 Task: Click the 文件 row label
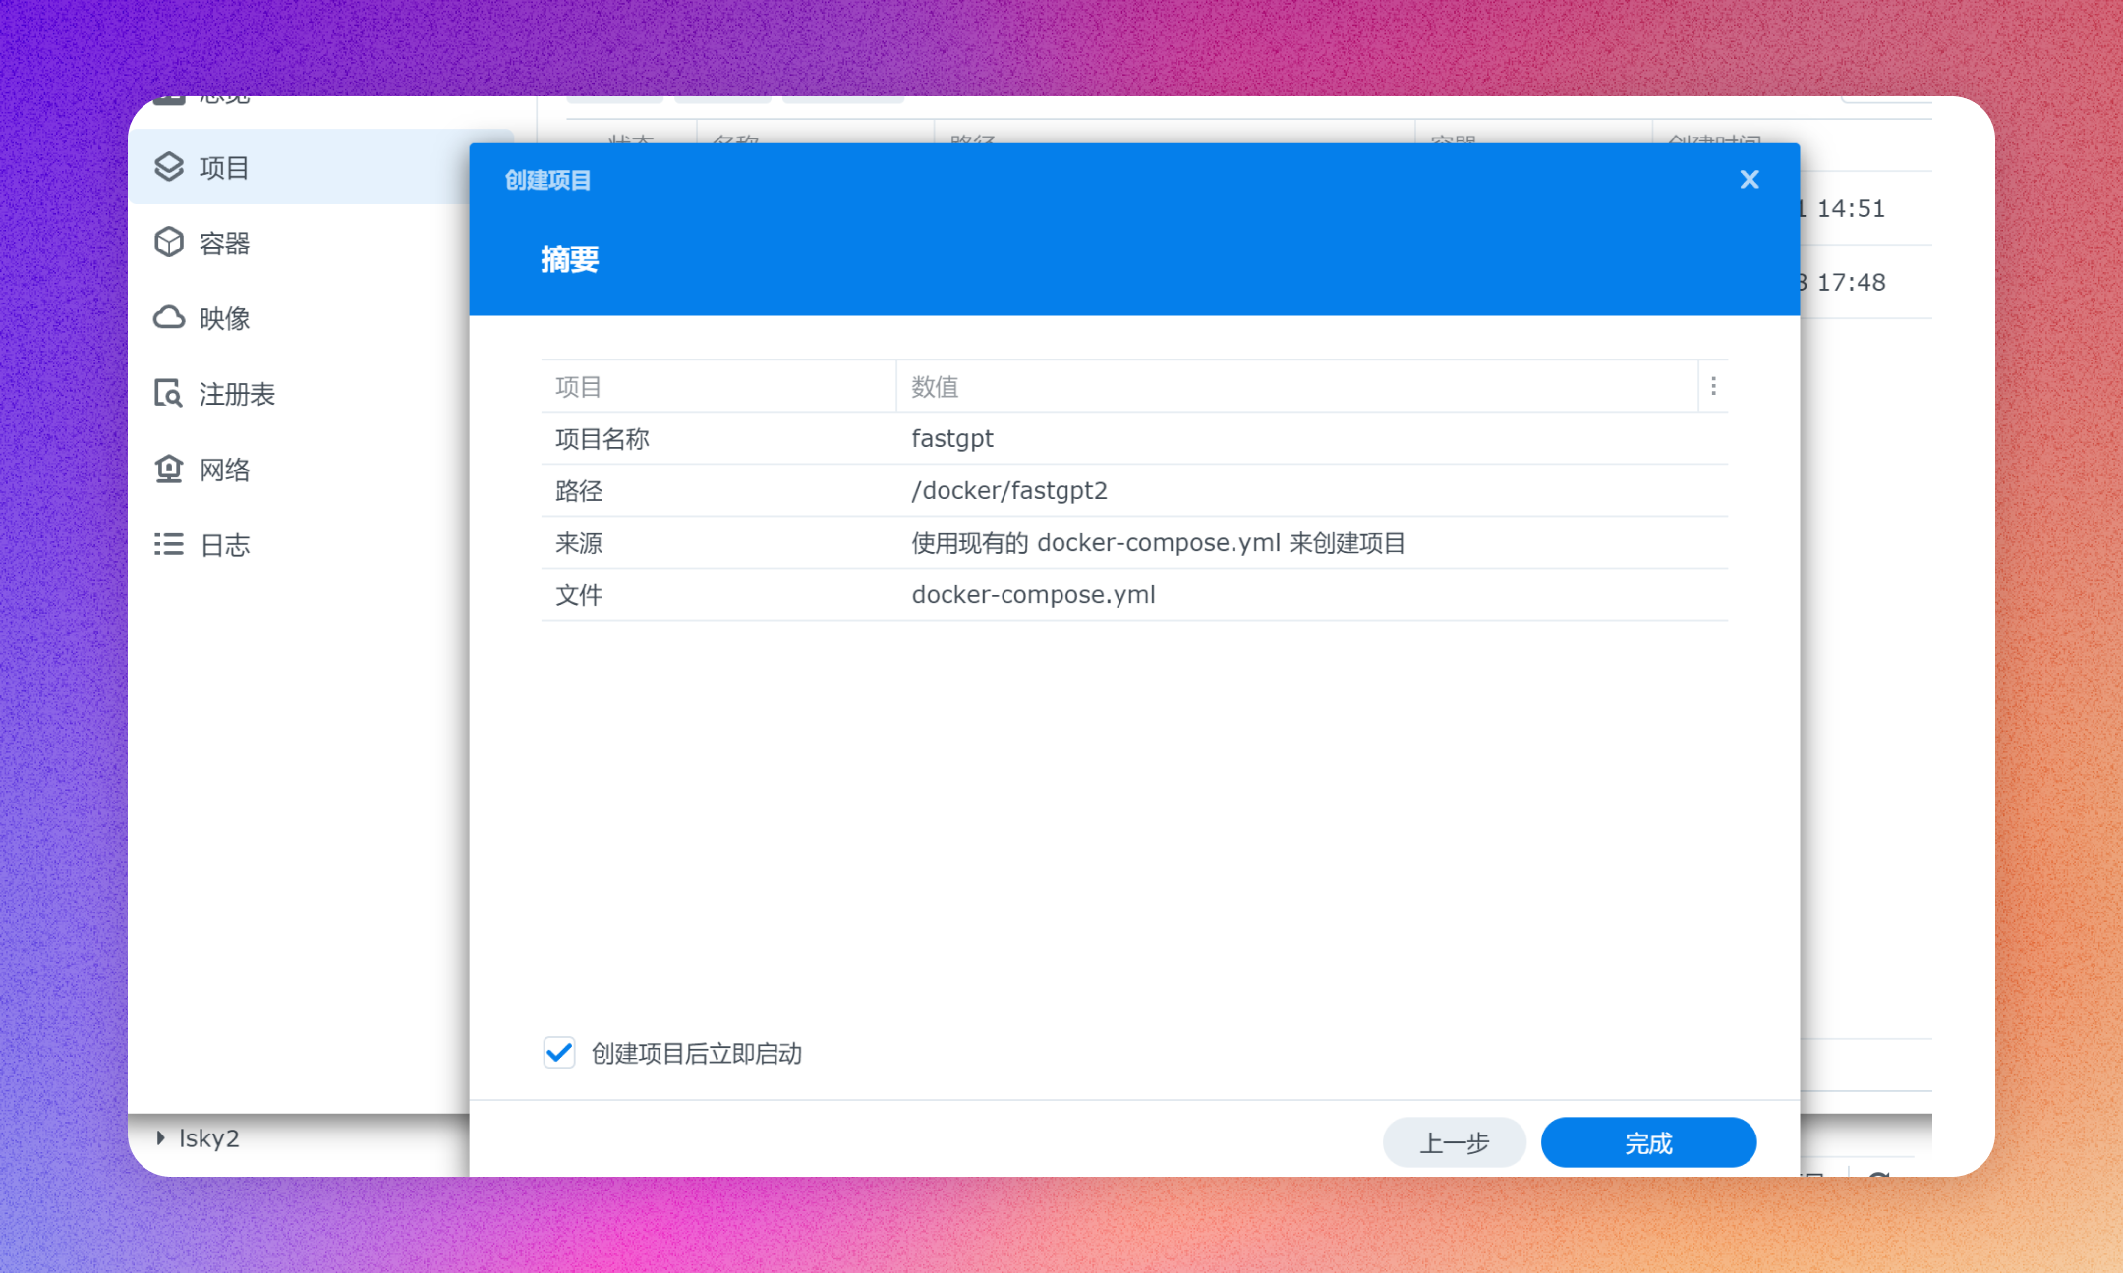(x=579, y=594)
